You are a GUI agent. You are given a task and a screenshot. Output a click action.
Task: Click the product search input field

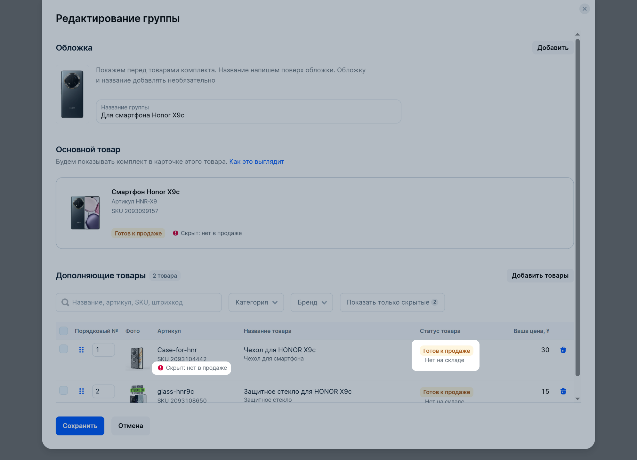point(139,302)
